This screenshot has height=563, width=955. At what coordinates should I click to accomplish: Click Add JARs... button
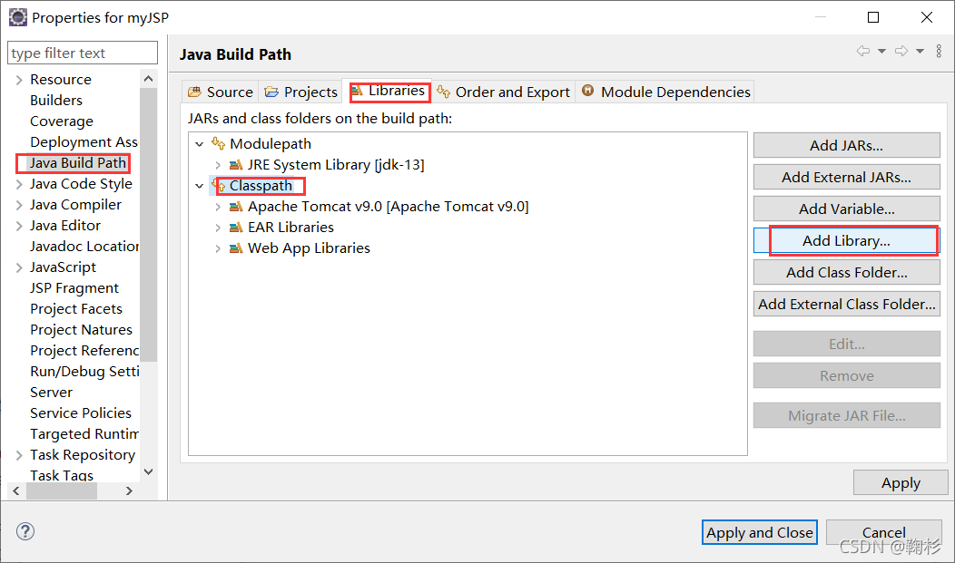(847, 145)
